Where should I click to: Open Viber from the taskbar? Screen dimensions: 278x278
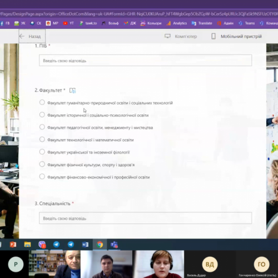42,245
